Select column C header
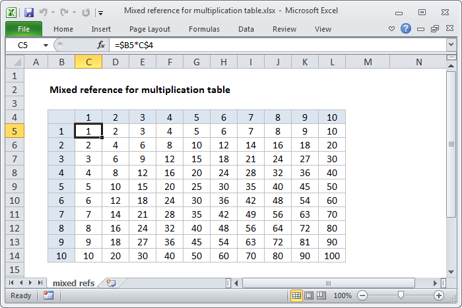The width and height of the screenshot is (462, 308). (88, 62)
